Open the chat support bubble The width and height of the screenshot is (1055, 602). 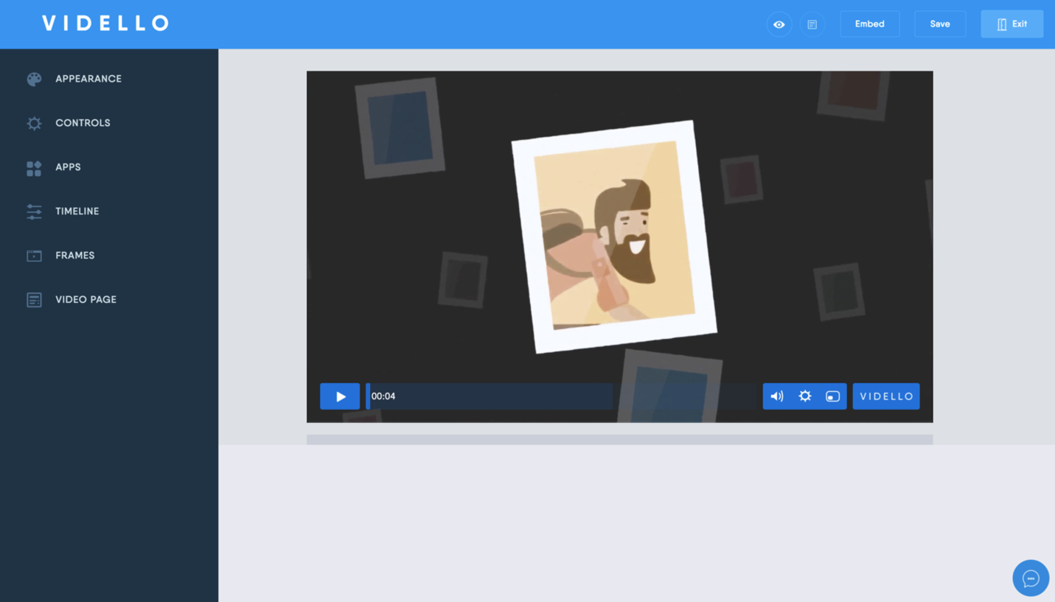(1031, 578)
